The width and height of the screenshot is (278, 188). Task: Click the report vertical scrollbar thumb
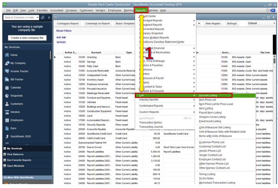pos(274,60)
